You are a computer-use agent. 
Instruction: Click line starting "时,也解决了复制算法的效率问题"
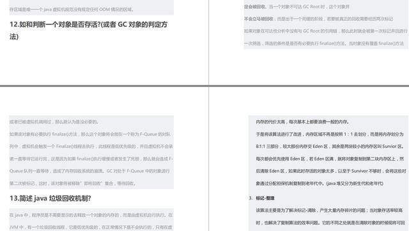330,223
